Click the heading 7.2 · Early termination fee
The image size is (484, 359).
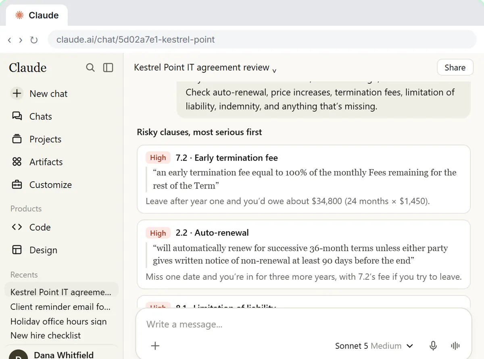227,158
